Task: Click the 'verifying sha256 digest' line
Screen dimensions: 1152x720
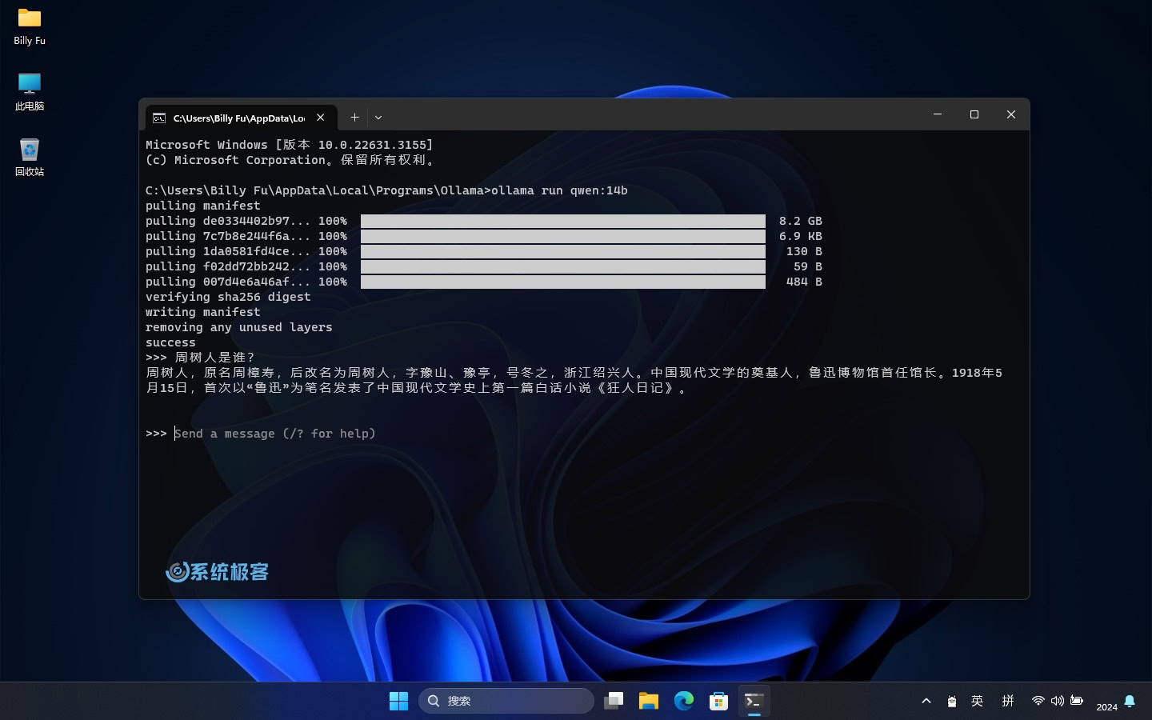Action: [x=228, y=297]
